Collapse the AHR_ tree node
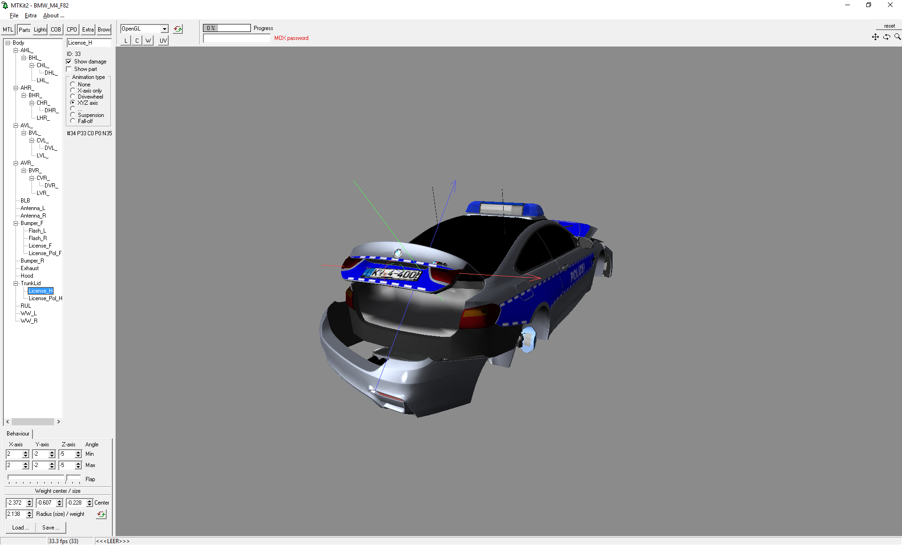This screenshot has width=902, height=545. pos(16,88)
